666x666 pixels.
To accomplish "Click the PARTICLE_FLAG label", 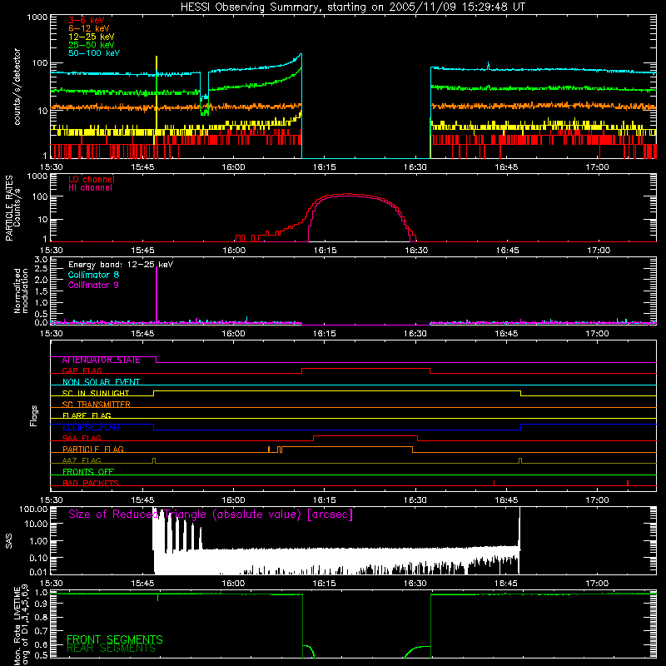I will click(x=93, y=450).
